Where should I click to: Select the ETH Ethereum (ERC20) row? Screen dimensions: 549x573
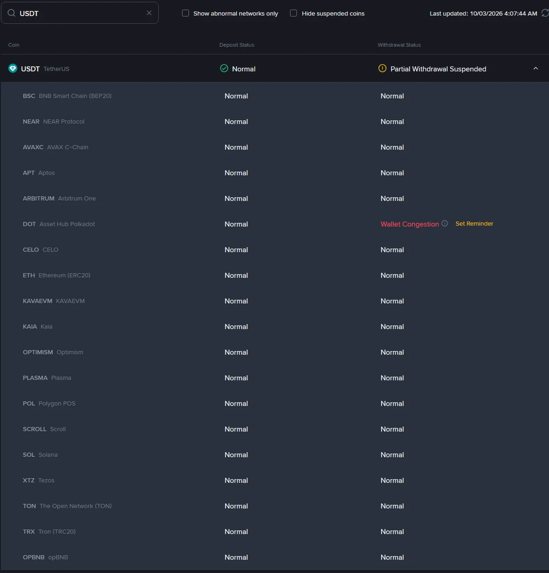click(274, 276)
